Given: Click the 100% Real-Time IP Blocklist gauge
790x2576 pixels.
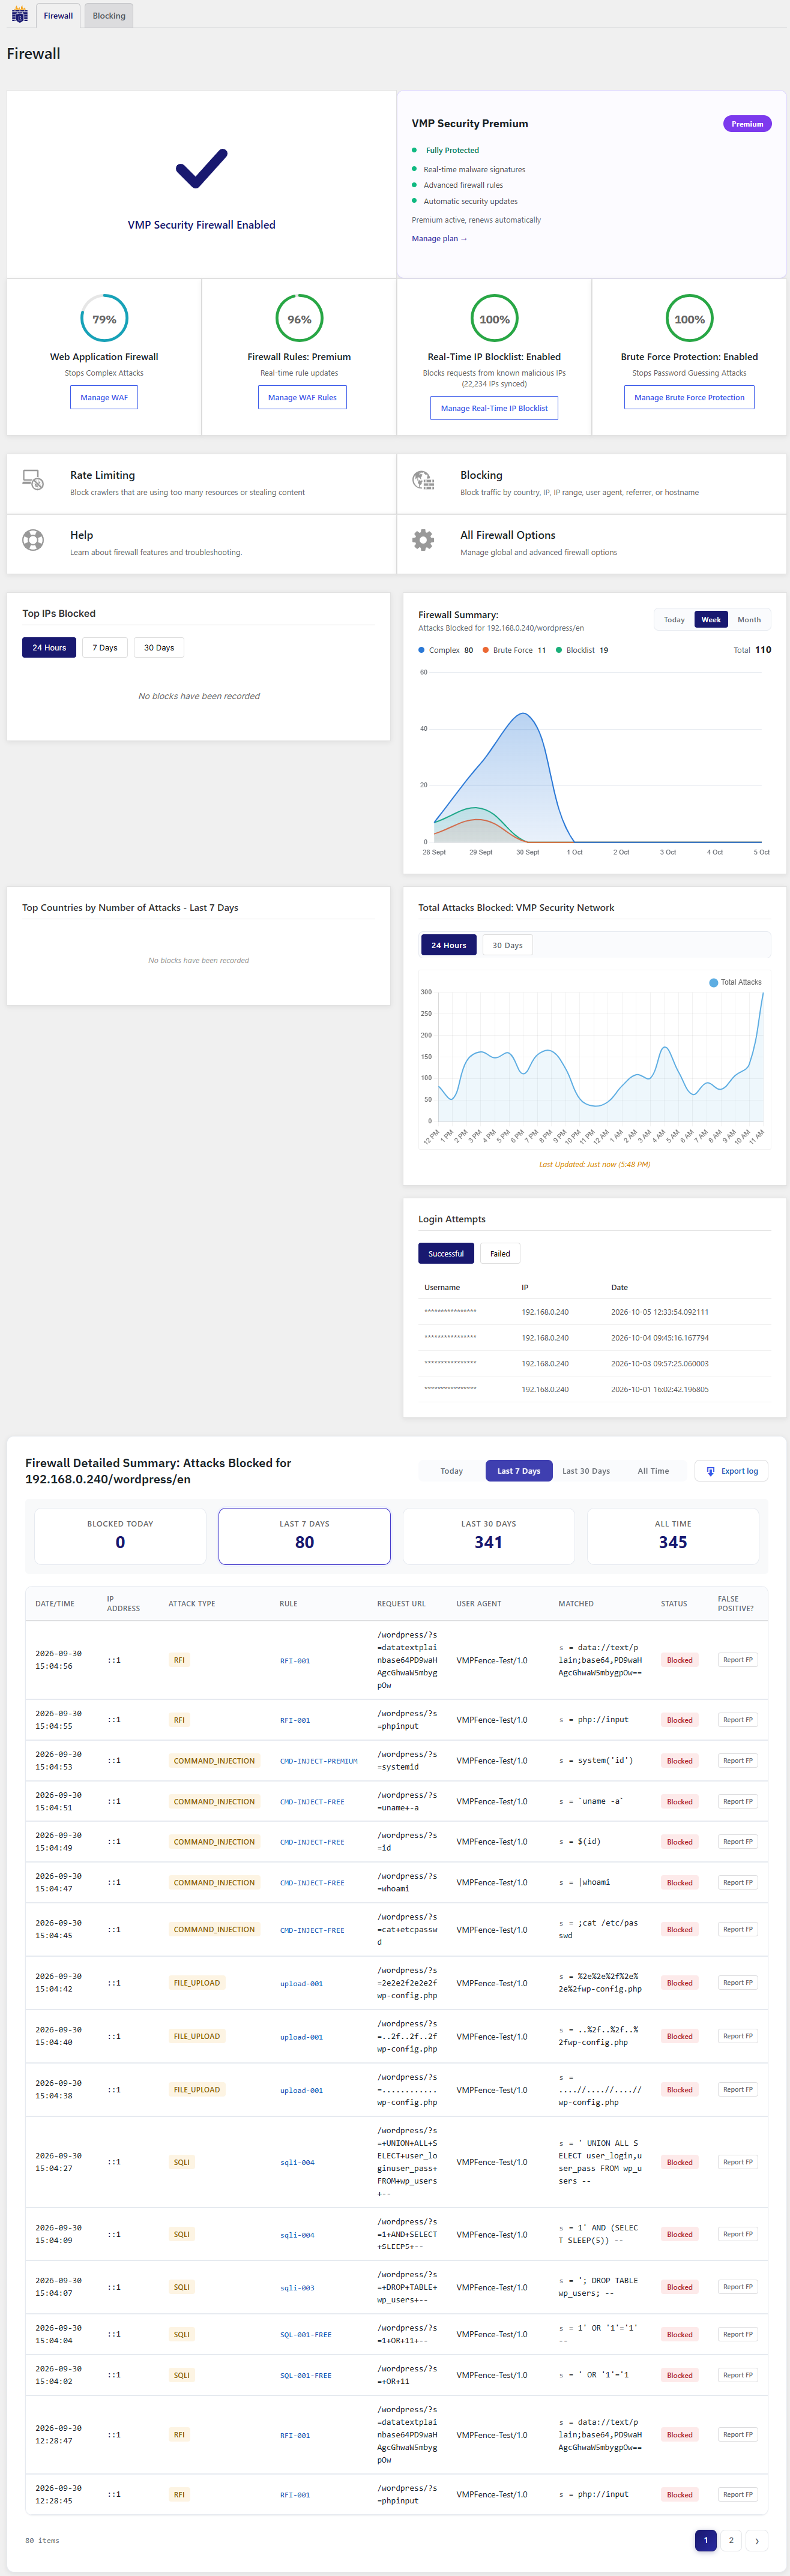Looking at the screenshot, I should pyautogui.click(x=494, y=319).
